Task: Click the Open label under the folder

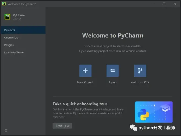Action: coord(113,82)
